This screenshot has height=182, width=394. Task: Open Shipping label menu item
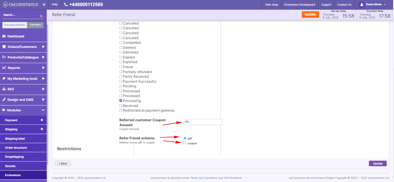tap(23, 138)
